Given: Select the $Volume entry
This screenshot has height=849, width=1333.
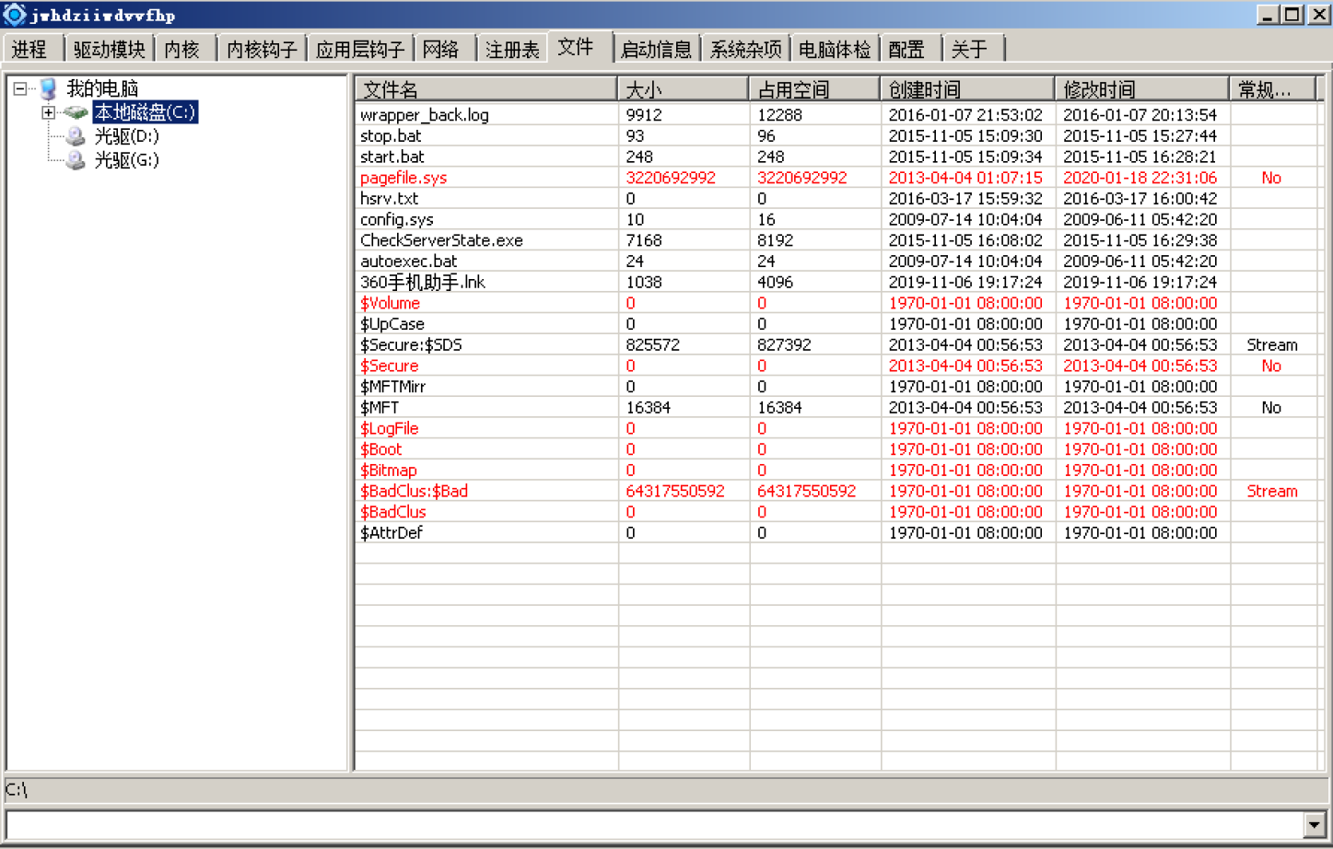Looking at the screenshot, I should (390, 303).
